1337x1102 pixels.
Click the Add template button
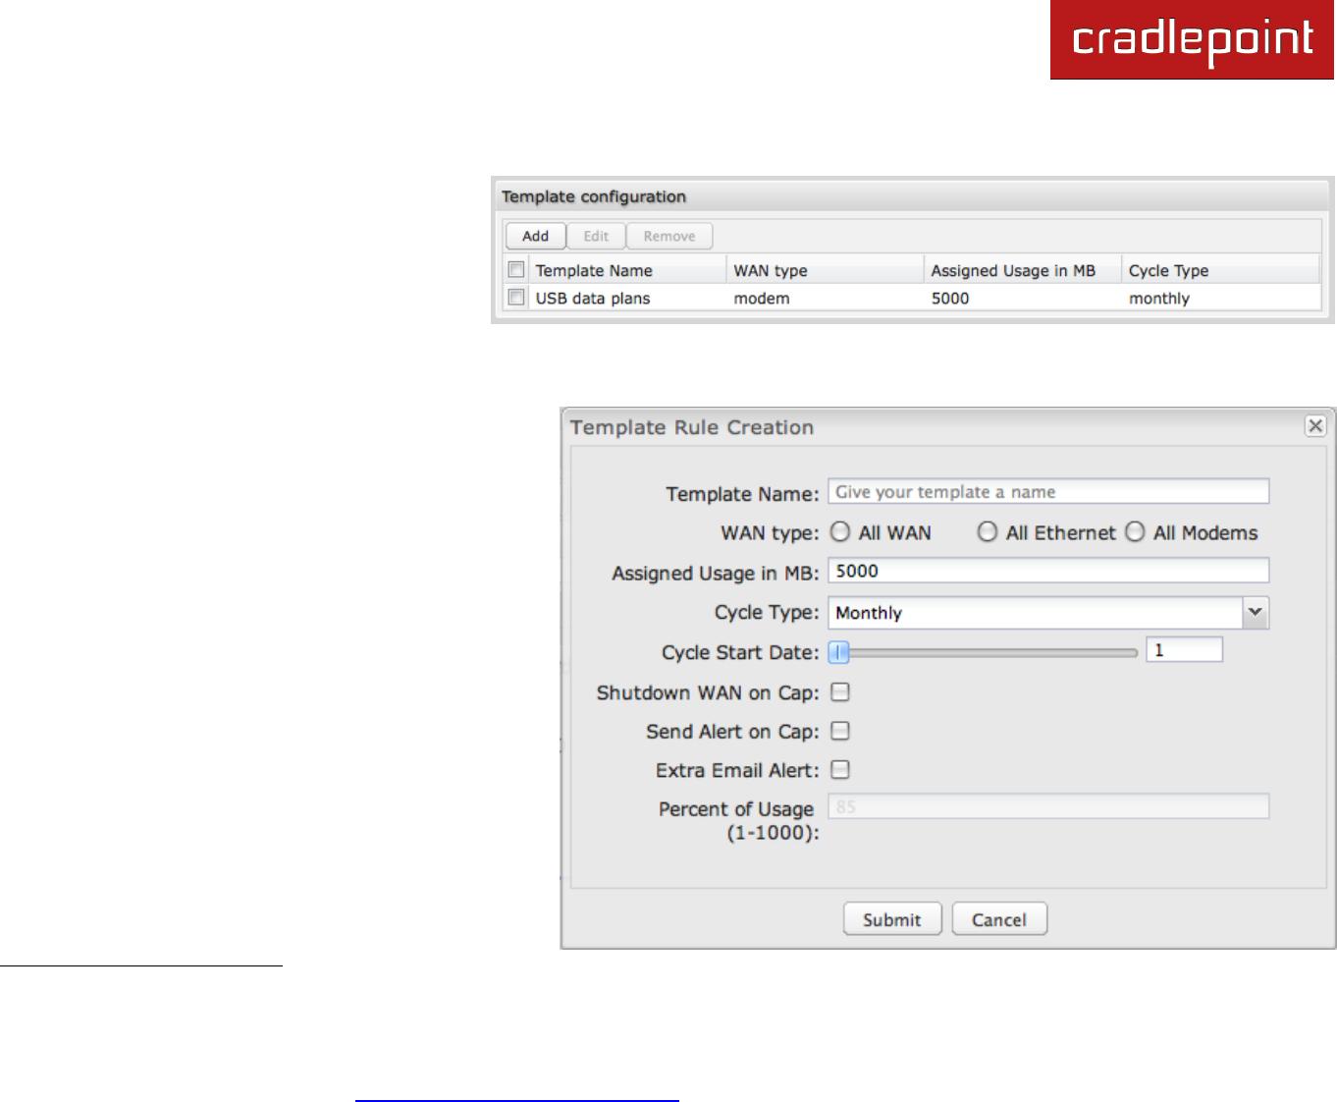[x=535, y=236]
